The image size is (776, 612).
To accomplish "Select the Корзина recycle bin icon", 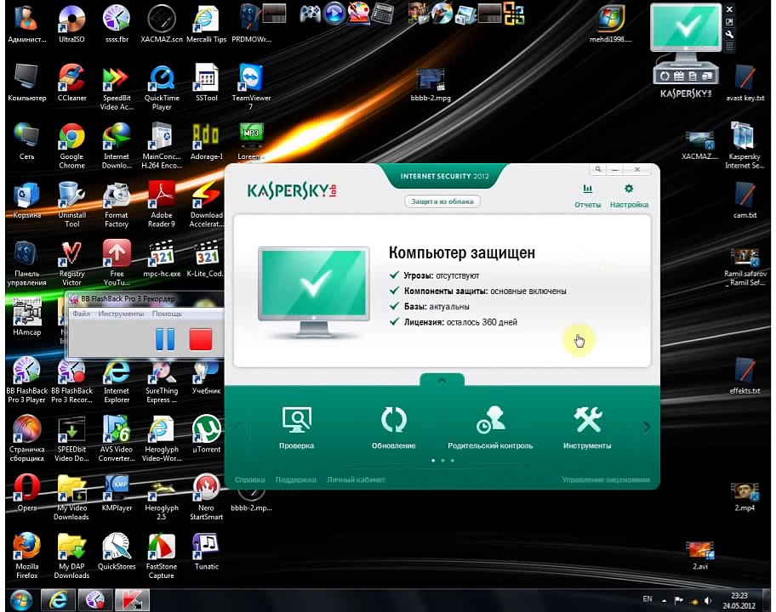I will (x=26, y=201).
